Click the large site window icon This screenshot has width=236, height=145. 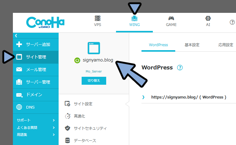point(94,48)
